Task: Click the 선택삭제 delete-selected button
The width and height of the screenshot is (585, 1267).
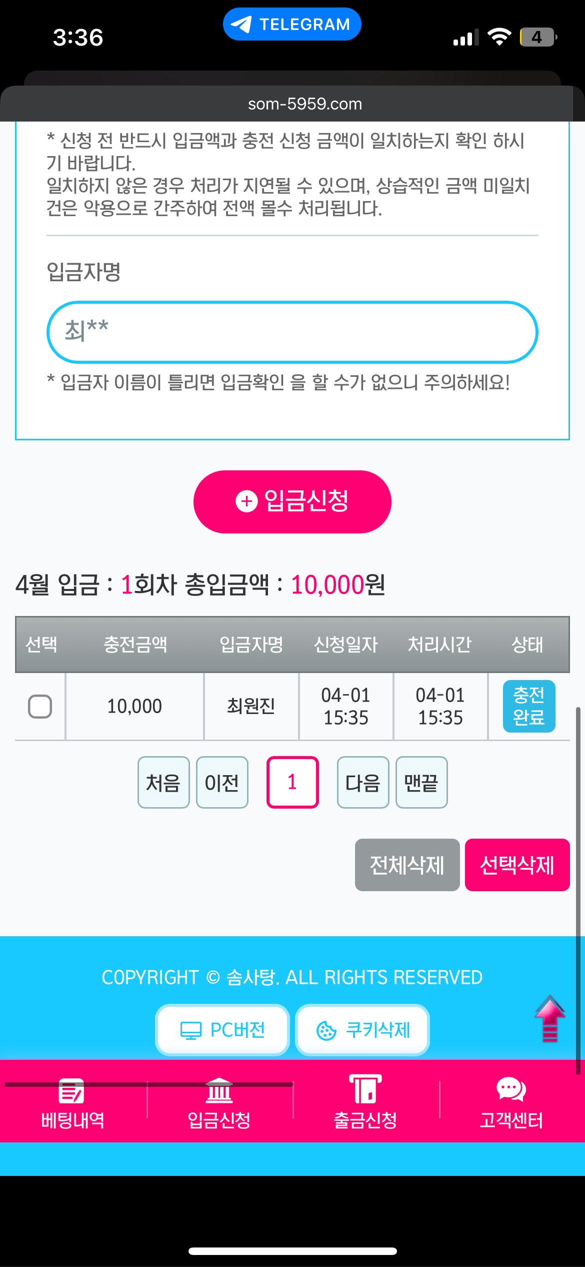Action: pyautogui.click(x=517, y=865)
